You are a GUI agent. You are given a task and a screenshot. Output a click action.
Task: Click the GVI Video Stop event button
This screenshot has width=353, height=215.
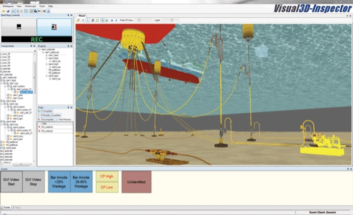[33, 182]
